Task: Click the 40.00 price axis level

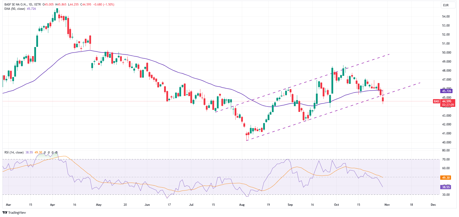Action: click(x=446, y=142)
